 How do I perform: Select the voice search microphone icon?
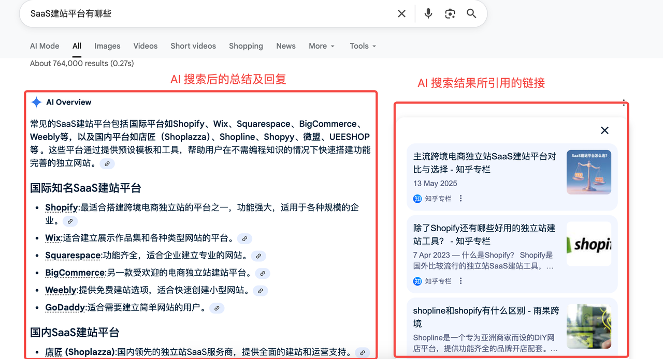(428, 13)
